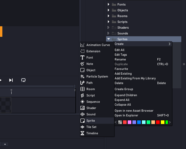Choose Open In Explorer
186x149 pixels.
coord(126,115)
